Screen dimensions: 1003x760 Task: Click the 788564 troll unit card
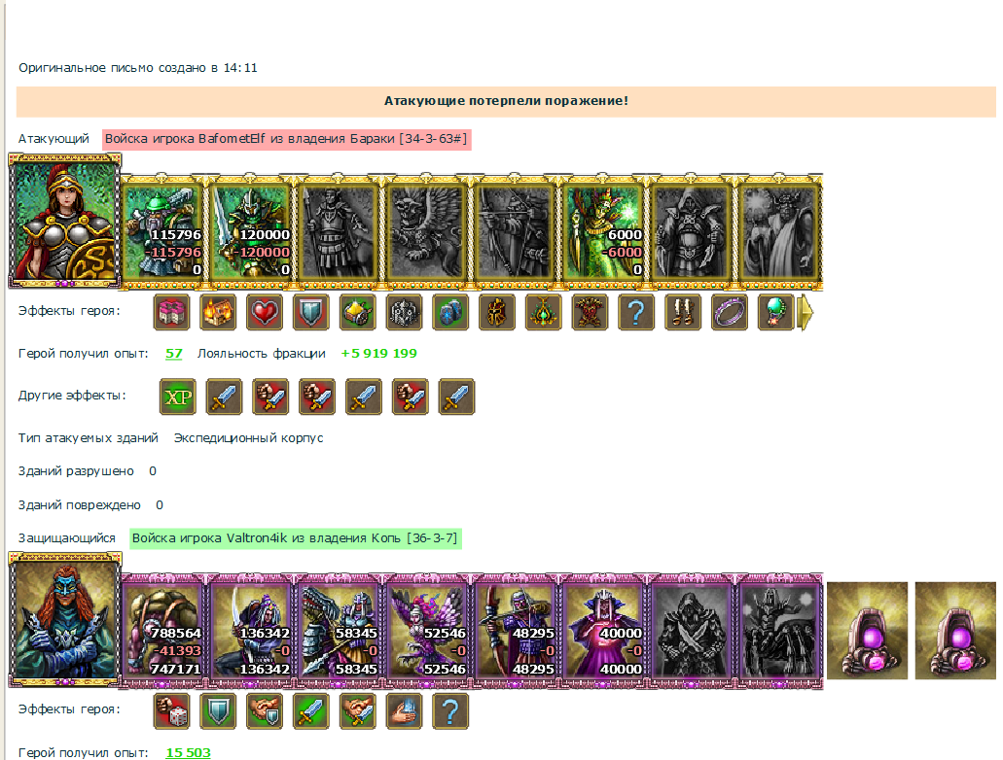pyautogui.click(x=165, y=632)
